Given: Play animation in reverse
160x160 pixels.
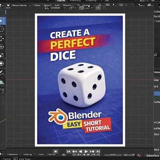Looking at the screenshot, I should coord(80,152).
